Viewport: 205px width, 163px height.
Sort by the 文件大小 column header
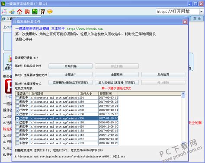pyautogui.click(x=89, y=94)
